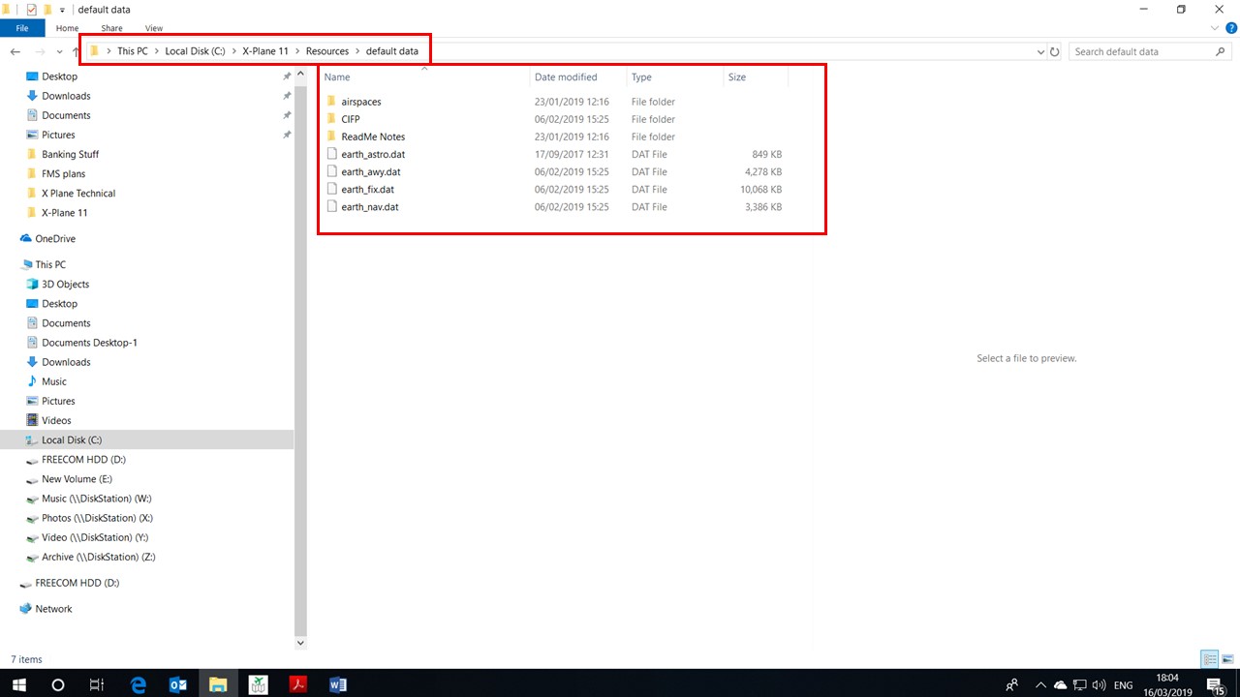Click the Properties checkmark icon in title bar
Screen dimensions: 1240x697
(x=31, y=10)
